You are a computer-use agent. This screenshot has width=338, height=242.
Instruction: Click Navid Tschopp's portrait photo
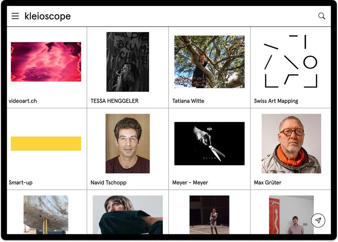pyautogui.click(x=128, y=144)
